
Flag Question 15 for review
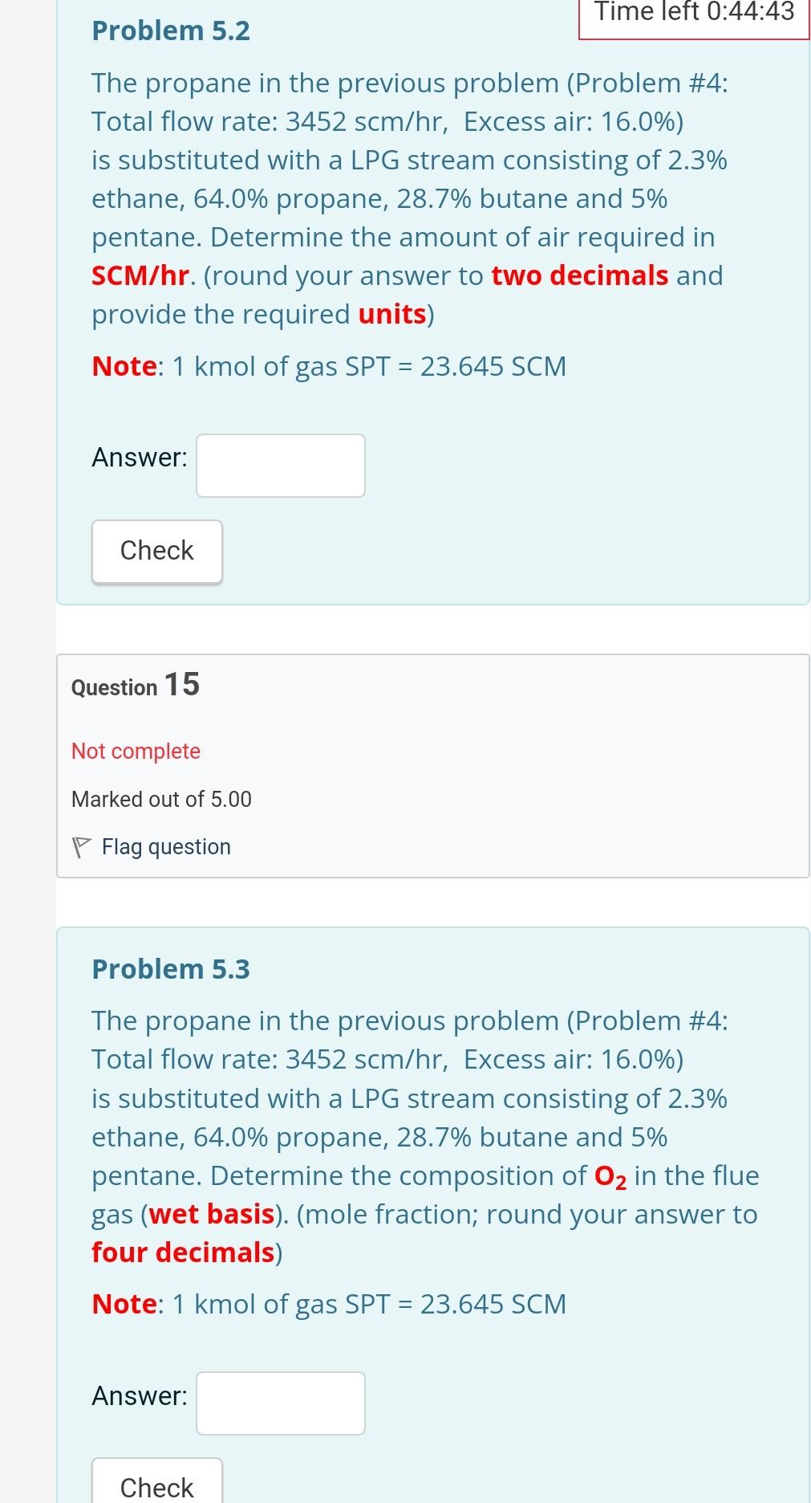click(165, 846)
